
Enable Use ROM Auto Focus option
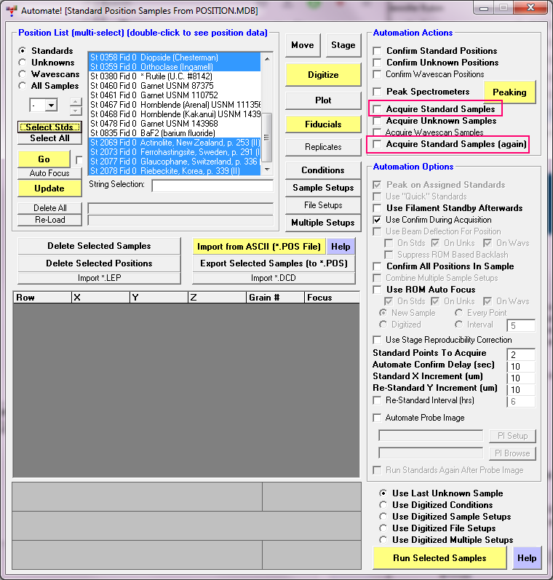click(377, 290)
